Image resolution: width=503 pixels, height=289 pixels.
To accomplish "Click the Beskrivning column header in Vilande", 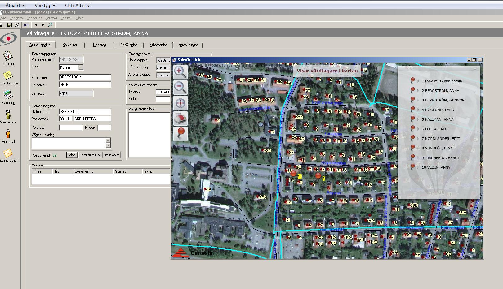I will click(93, 171).
